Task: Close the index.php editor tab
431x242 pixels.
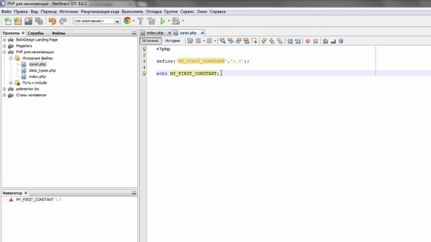Action: pyautogui.click(x=169, y=33)
